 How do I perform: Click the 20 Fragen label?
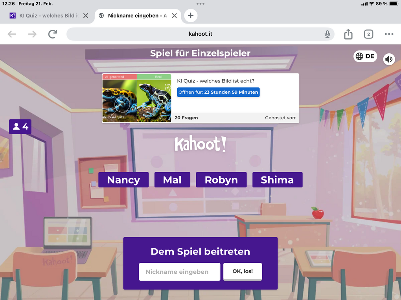click(x=186, y=118)
